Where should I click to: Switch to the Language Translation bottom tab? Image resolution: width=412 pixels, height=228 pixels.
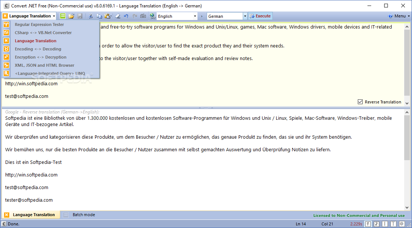tap(31, 215)
